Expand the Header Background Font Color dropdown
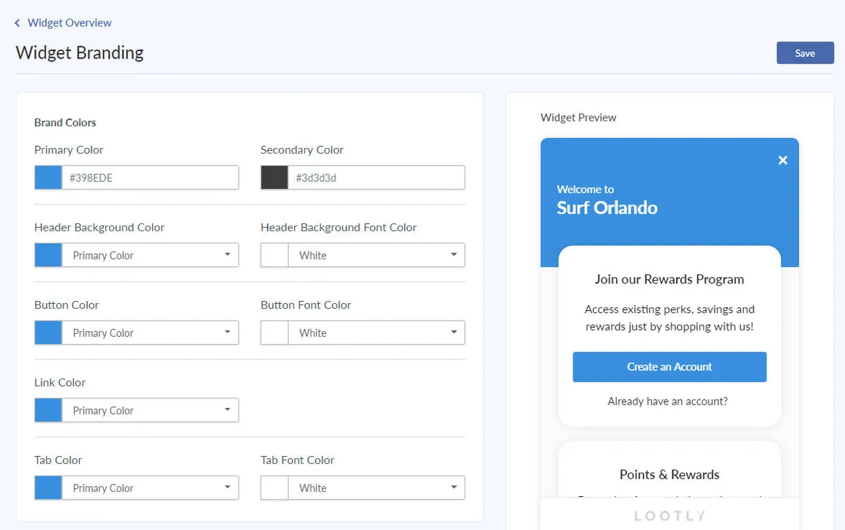The height and width of the screenshot is (530, 845). (376, 255)
